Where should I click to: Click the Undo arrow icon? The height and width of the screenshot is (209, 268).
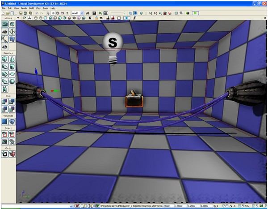(37, 13)
